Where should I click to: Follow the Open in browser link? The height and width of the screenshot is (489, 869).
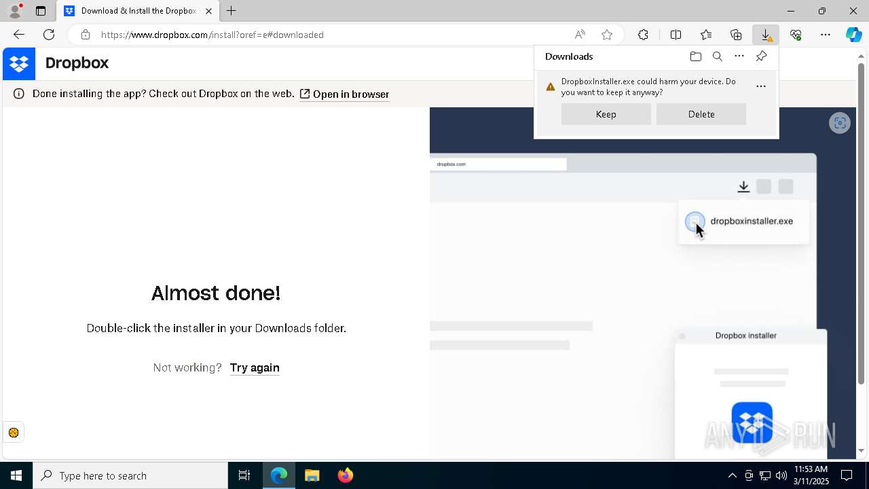[x=344, y=94]
